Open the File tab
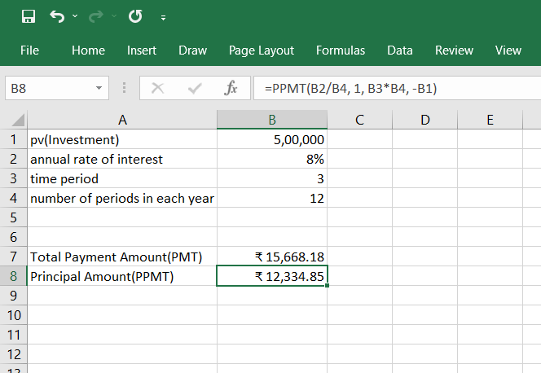Screen dimensions: 541x373 tap(29, 50)
